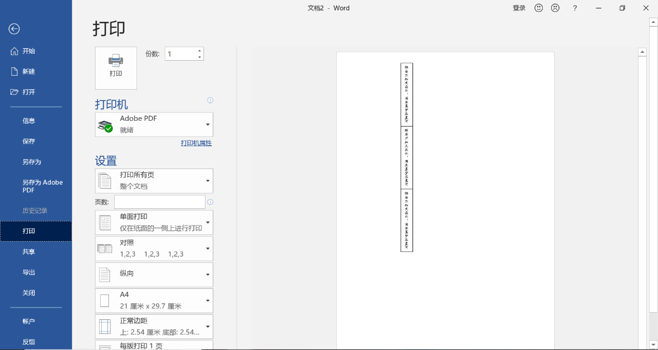
Task: Click the pages icon in 打印所有页
Action: pos(105,181)
